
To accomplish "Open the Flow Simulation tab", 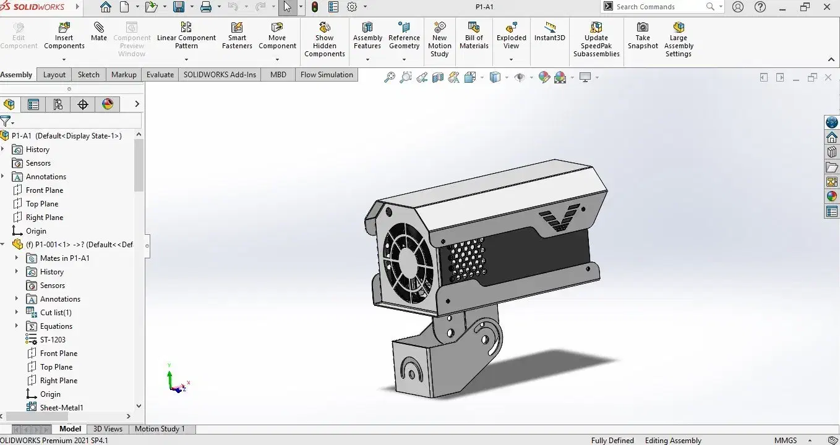I will point(326,75).
